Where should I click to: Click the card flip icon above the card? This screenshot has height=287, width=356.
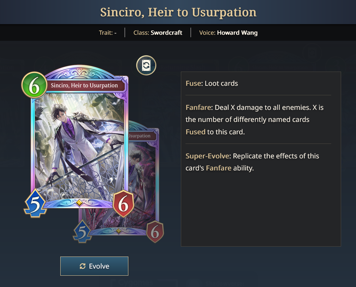(x=146, y=65)
